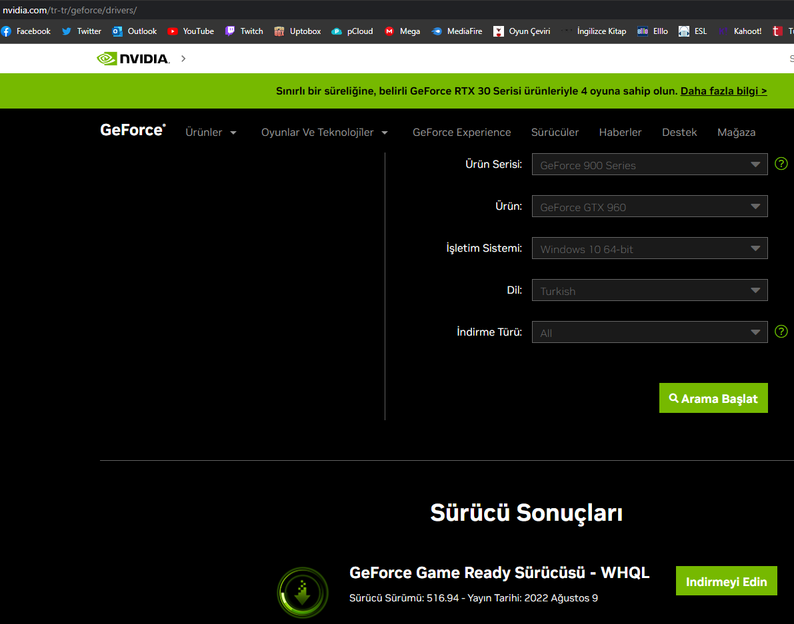Open the Haberler section
The height and width of the screenshot is (624, 794).
tap(620, 133)
